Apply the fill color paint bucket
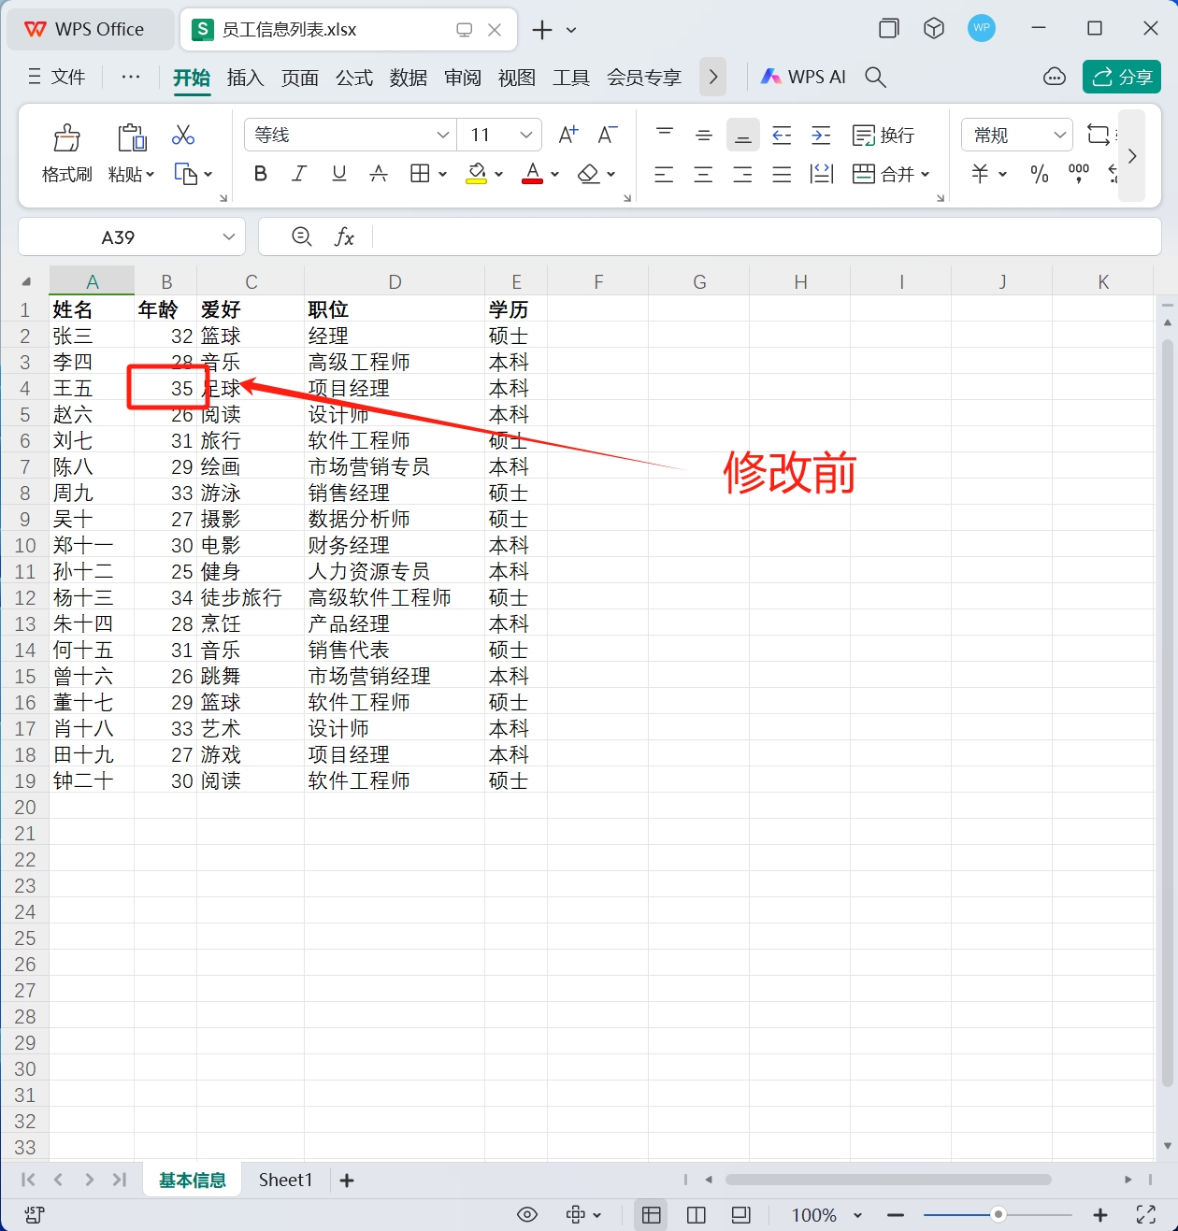Screen dimensions: 1178x1231 click(478, 174)
